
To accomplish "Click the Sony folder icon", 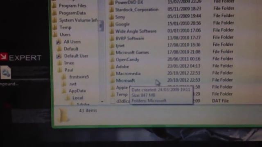I will [112, 17].
